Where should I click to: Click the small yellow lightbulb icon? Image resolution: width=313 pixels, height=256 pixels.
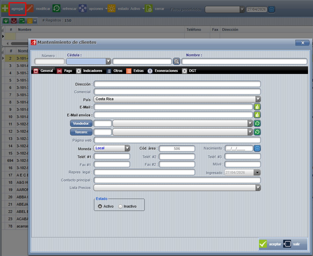pos(30,21)
